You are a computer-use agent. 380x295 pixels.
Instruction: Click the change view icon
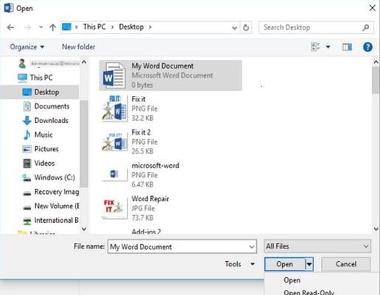coord(315,46)
